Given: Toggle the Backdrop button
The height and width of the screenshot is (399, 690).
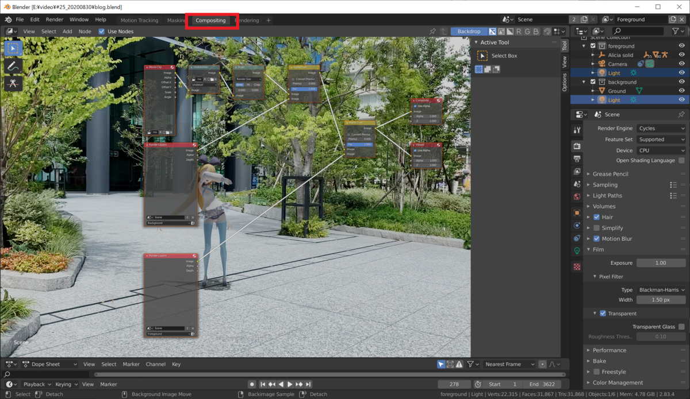Looking at the screenshot, I should coord(469,32).
